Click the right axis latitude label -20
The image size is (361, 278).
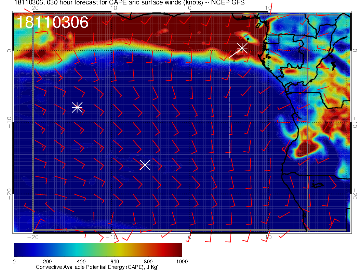tap(355, 194)
